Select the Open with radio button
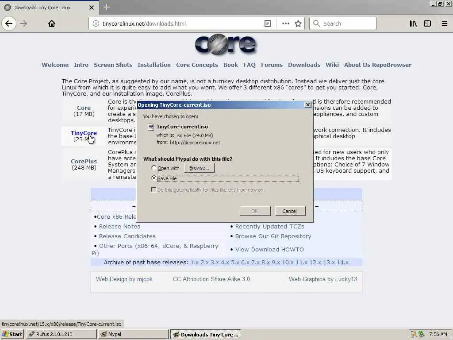This screenshot has height=340, width=453. pos(154,168)
